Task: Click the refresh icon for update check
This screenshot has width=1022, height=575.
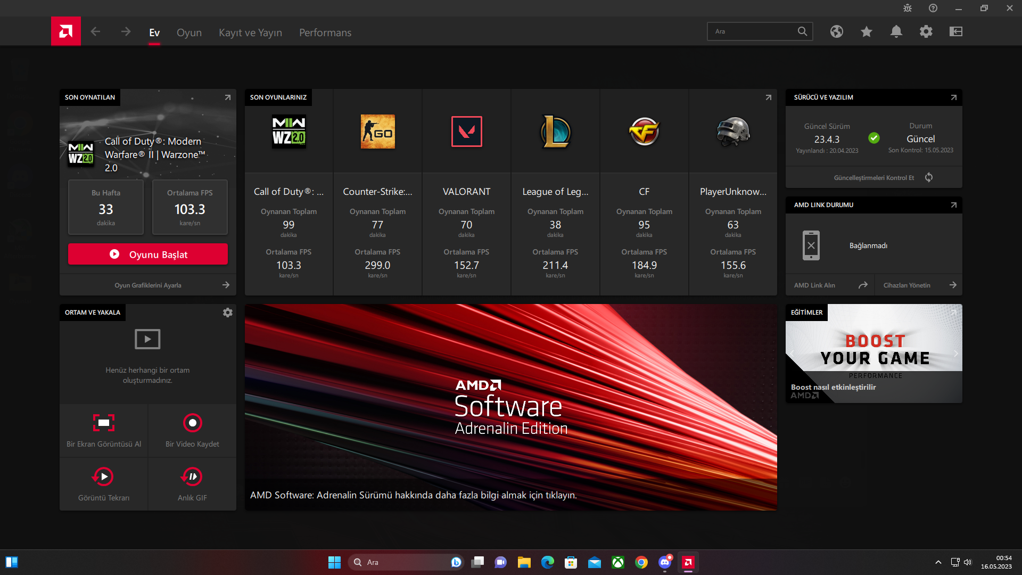Action: click(x=929, y=177)
